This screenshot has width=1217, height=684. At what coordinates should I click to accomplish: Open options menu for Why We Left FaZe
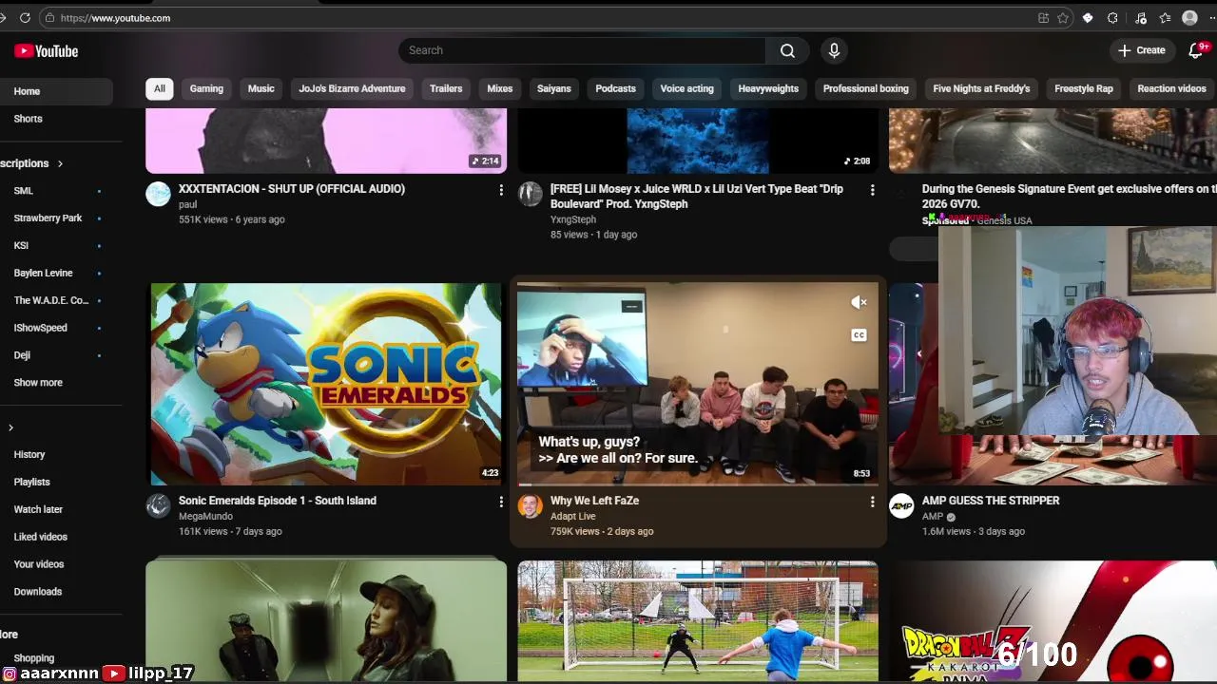[872, 502]
